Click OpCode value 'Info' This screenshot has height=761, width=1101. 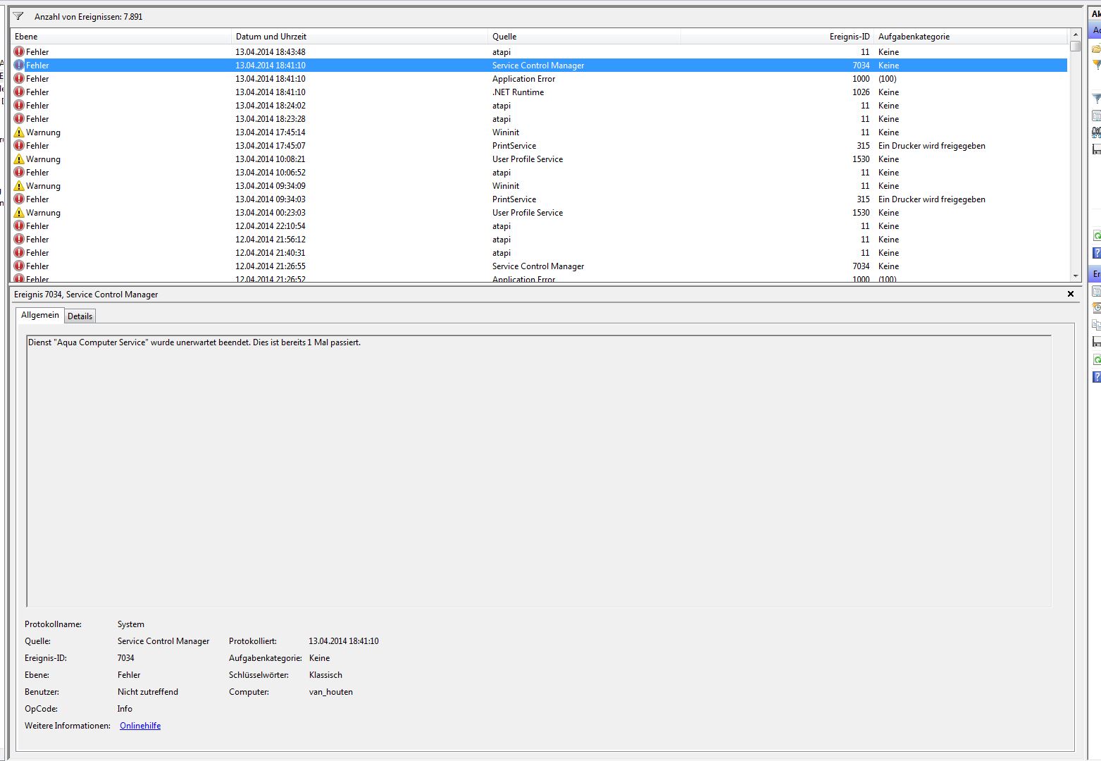[125, 709]
